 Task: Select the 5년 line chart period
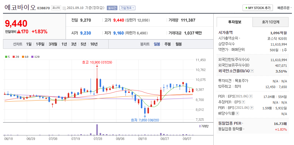[x=83, y=44]
